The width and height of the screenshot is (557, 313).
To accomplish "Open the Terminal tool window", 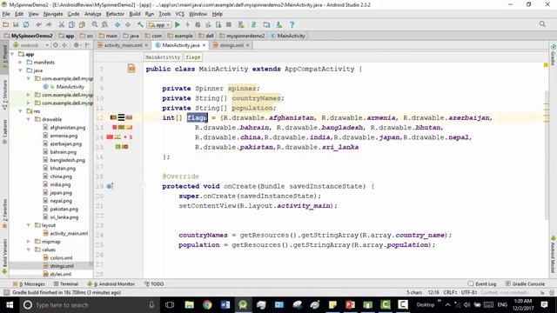I will pos(66,284).
